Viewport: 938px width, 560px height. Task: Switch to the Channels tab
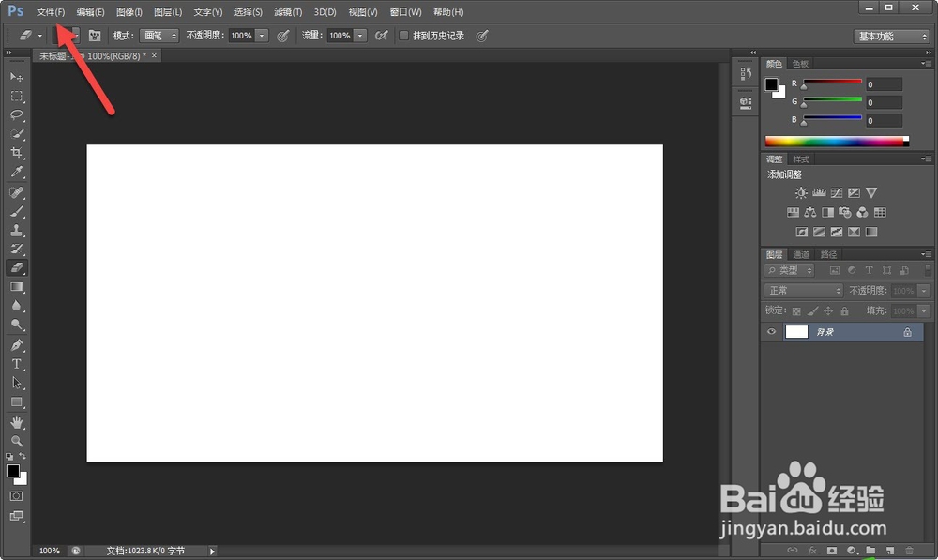(x=800, y=254)
